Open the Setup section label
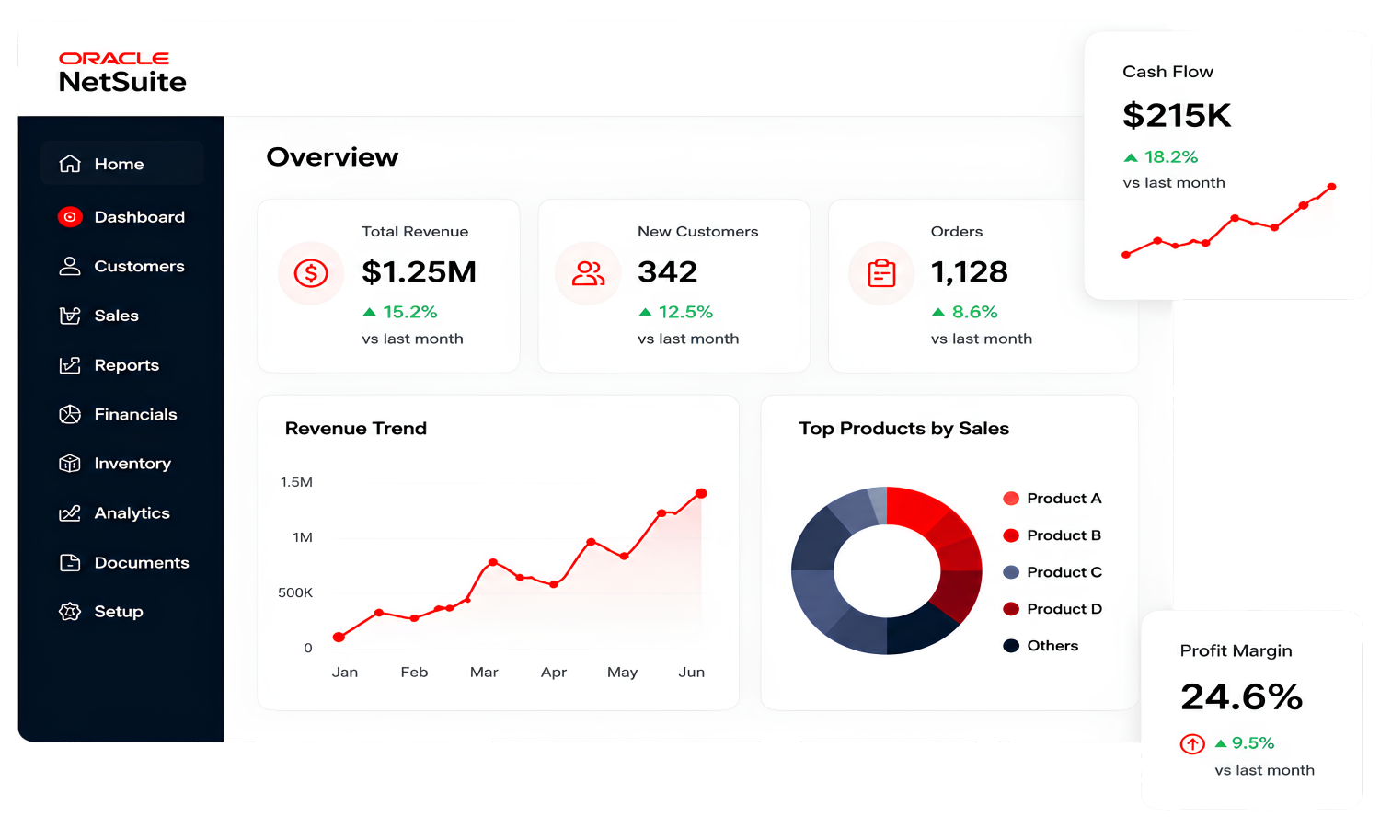The image size is (1380, 828). pos(119,612)
